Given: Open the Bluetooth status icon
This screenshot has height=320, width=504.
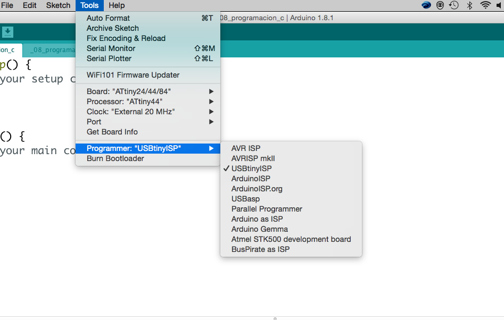Looking at the screenshot, I should coord(469,5).
